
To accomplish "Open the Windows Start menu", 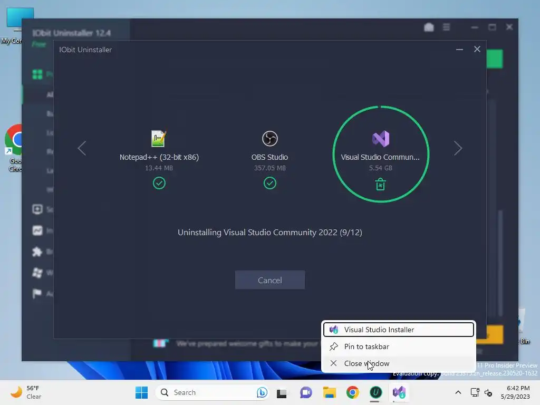I will click(x=141, y=392).
